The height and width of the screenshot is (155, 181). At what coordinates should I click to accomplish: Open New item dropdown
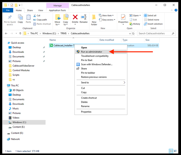click(106, 16)
